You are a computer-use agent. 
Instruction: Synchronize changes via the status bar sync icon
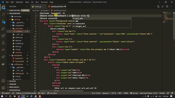pos(13,93)
